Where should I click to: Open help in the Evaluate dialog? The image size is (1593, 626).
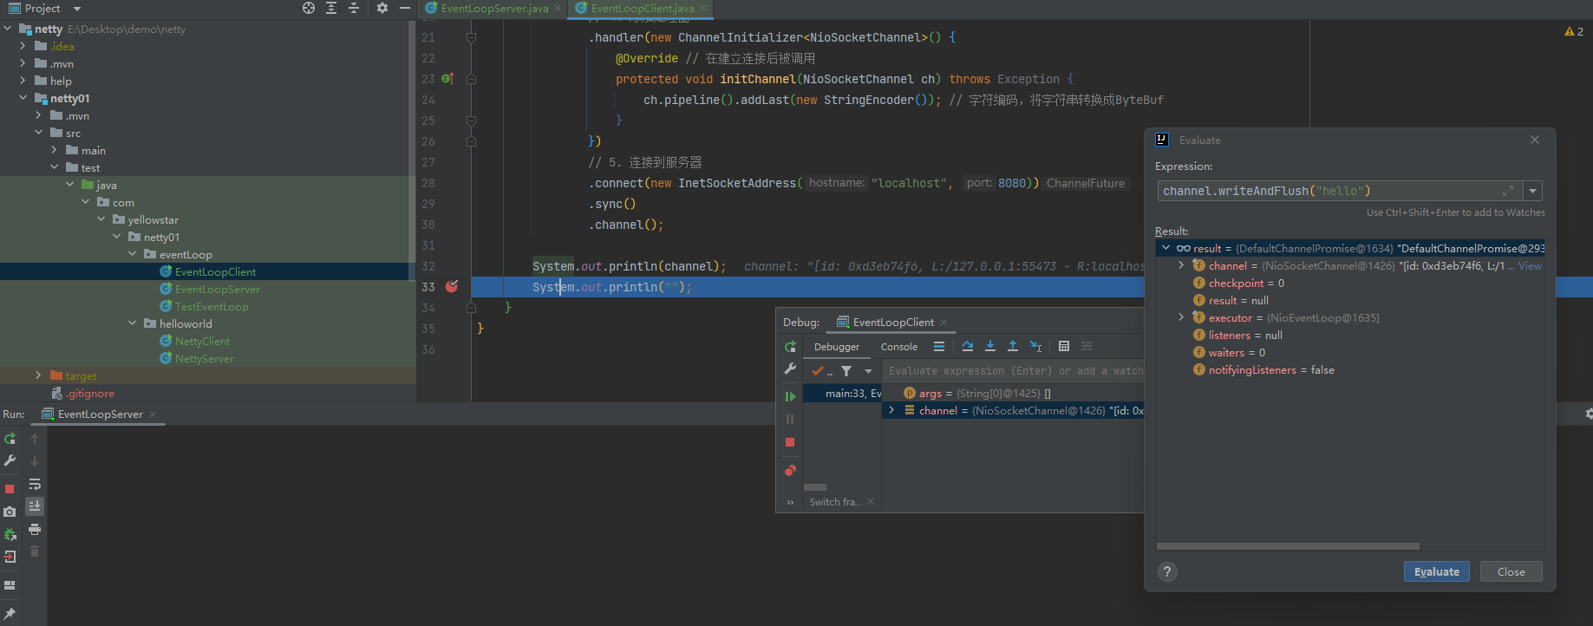(1167, 571)
